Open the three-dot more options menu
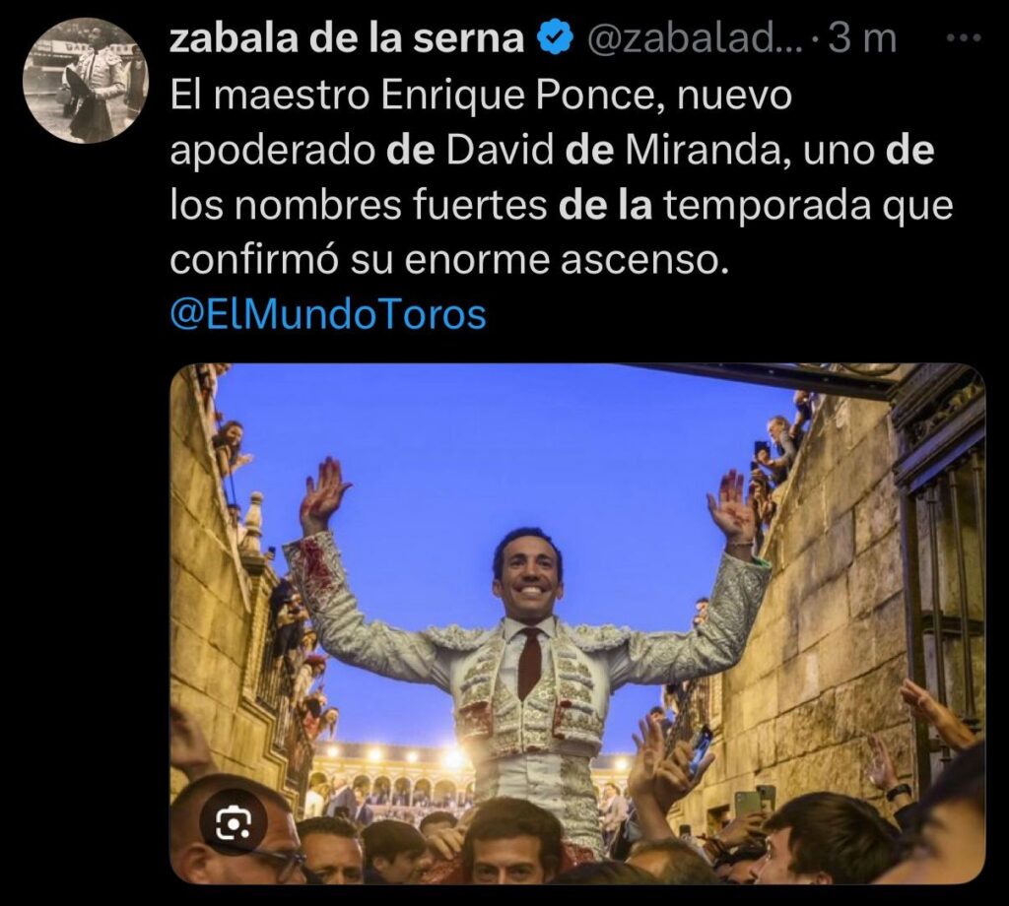 [x=966, y=38]
